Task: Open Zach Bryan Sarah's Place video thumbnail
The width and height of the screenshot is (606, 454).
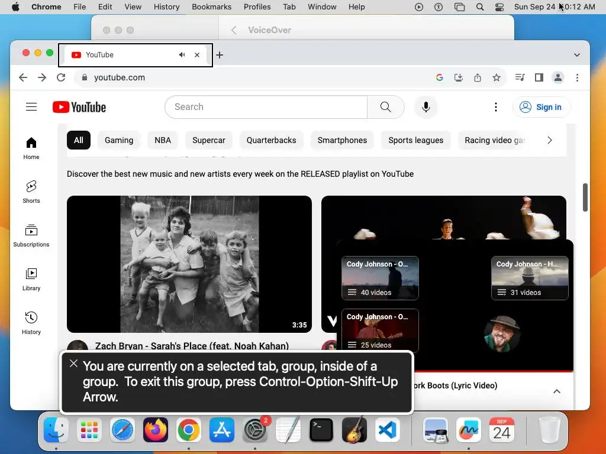Action: [189, 264]
